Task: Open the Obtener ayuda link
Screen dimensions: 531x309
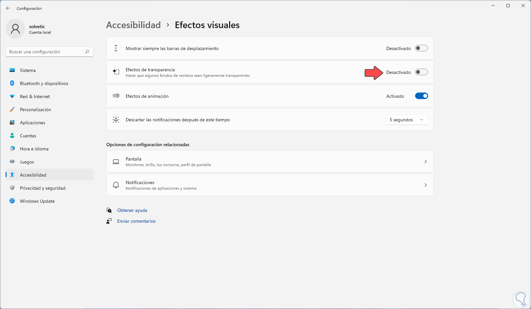Action: click(x=132, y=210)
